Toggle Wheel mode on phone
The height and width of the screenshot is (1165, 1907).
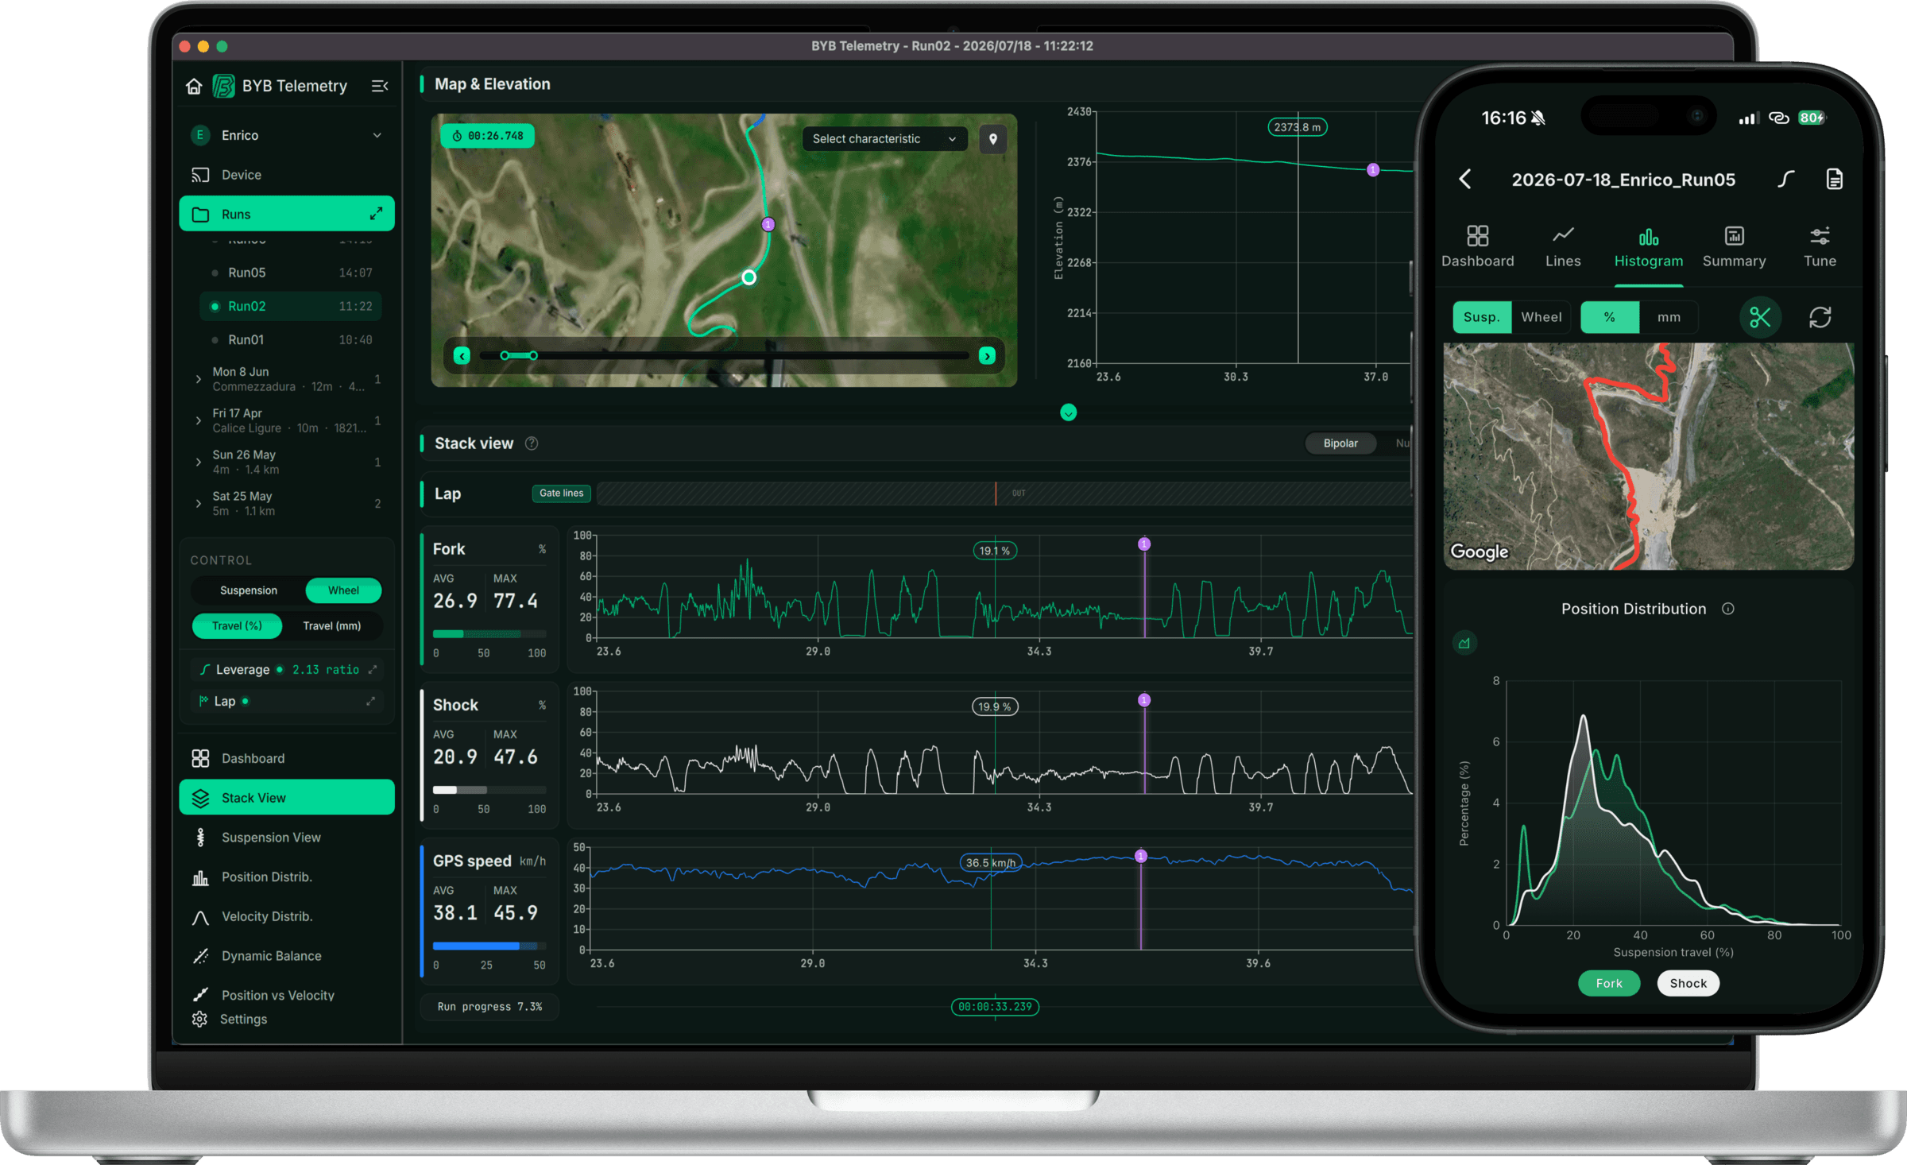pyautogui.click(x=1541, y=317)
